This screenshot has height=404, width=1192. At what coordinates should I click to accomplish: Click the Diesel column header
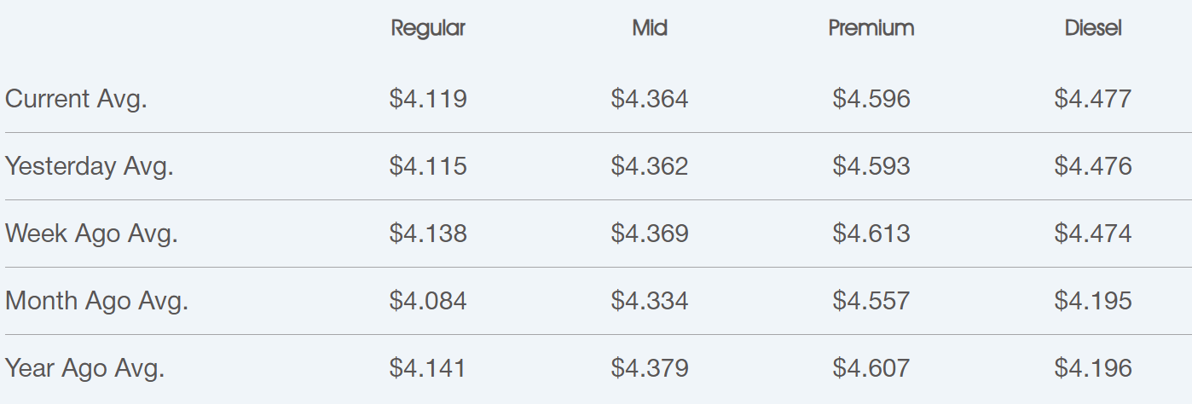[1093, 28]
